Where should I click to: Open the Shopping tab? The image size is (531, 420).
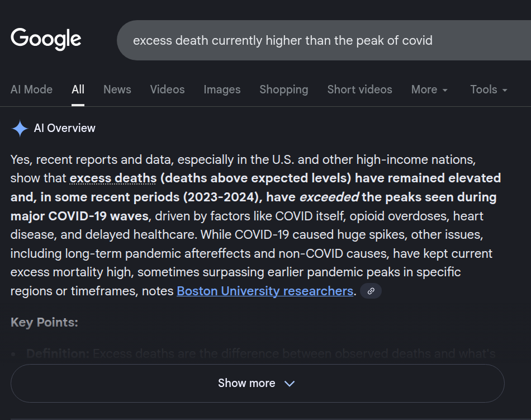(x=284, y=89)
